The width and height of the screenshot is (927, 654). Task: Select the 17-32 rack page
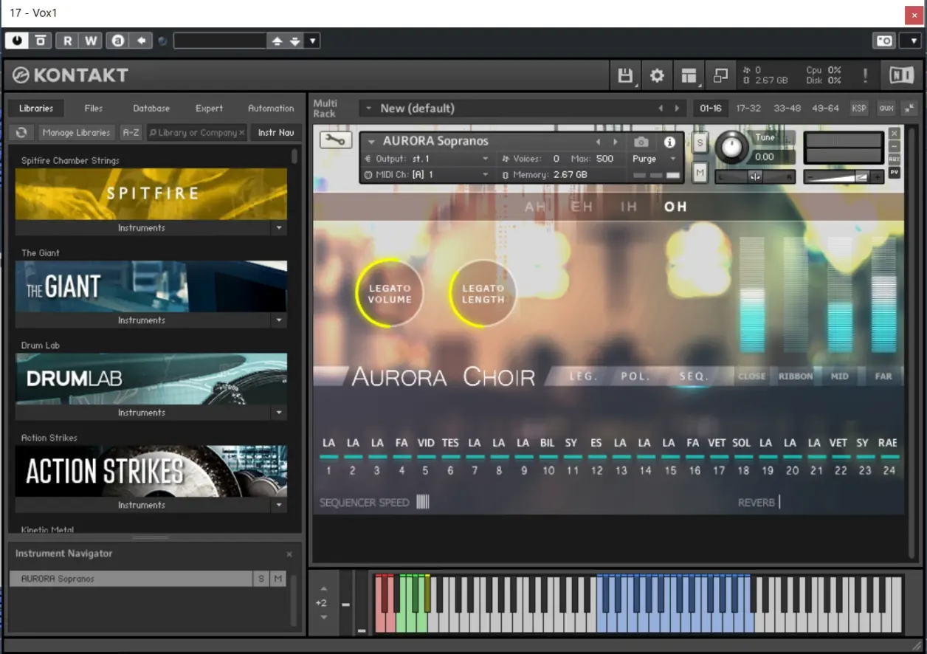pos(748,108)
